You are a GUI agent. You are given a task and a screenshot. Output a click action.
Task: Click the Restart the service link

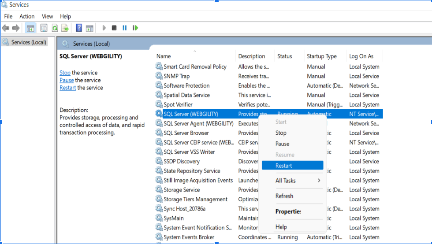[x=68, y=88]
